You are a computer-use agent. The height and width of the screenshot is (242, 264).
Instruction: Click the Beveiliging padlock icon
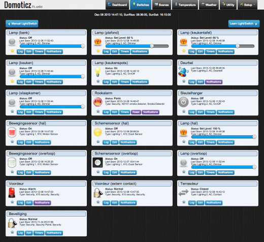[x=13, y=223]
